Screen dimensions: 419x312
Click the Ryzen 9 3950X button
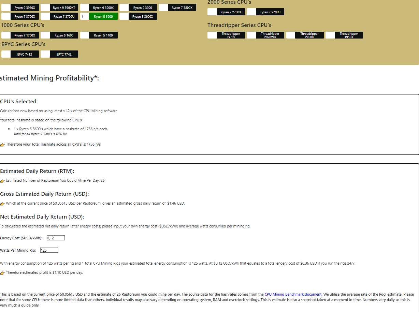click(25, 8)
